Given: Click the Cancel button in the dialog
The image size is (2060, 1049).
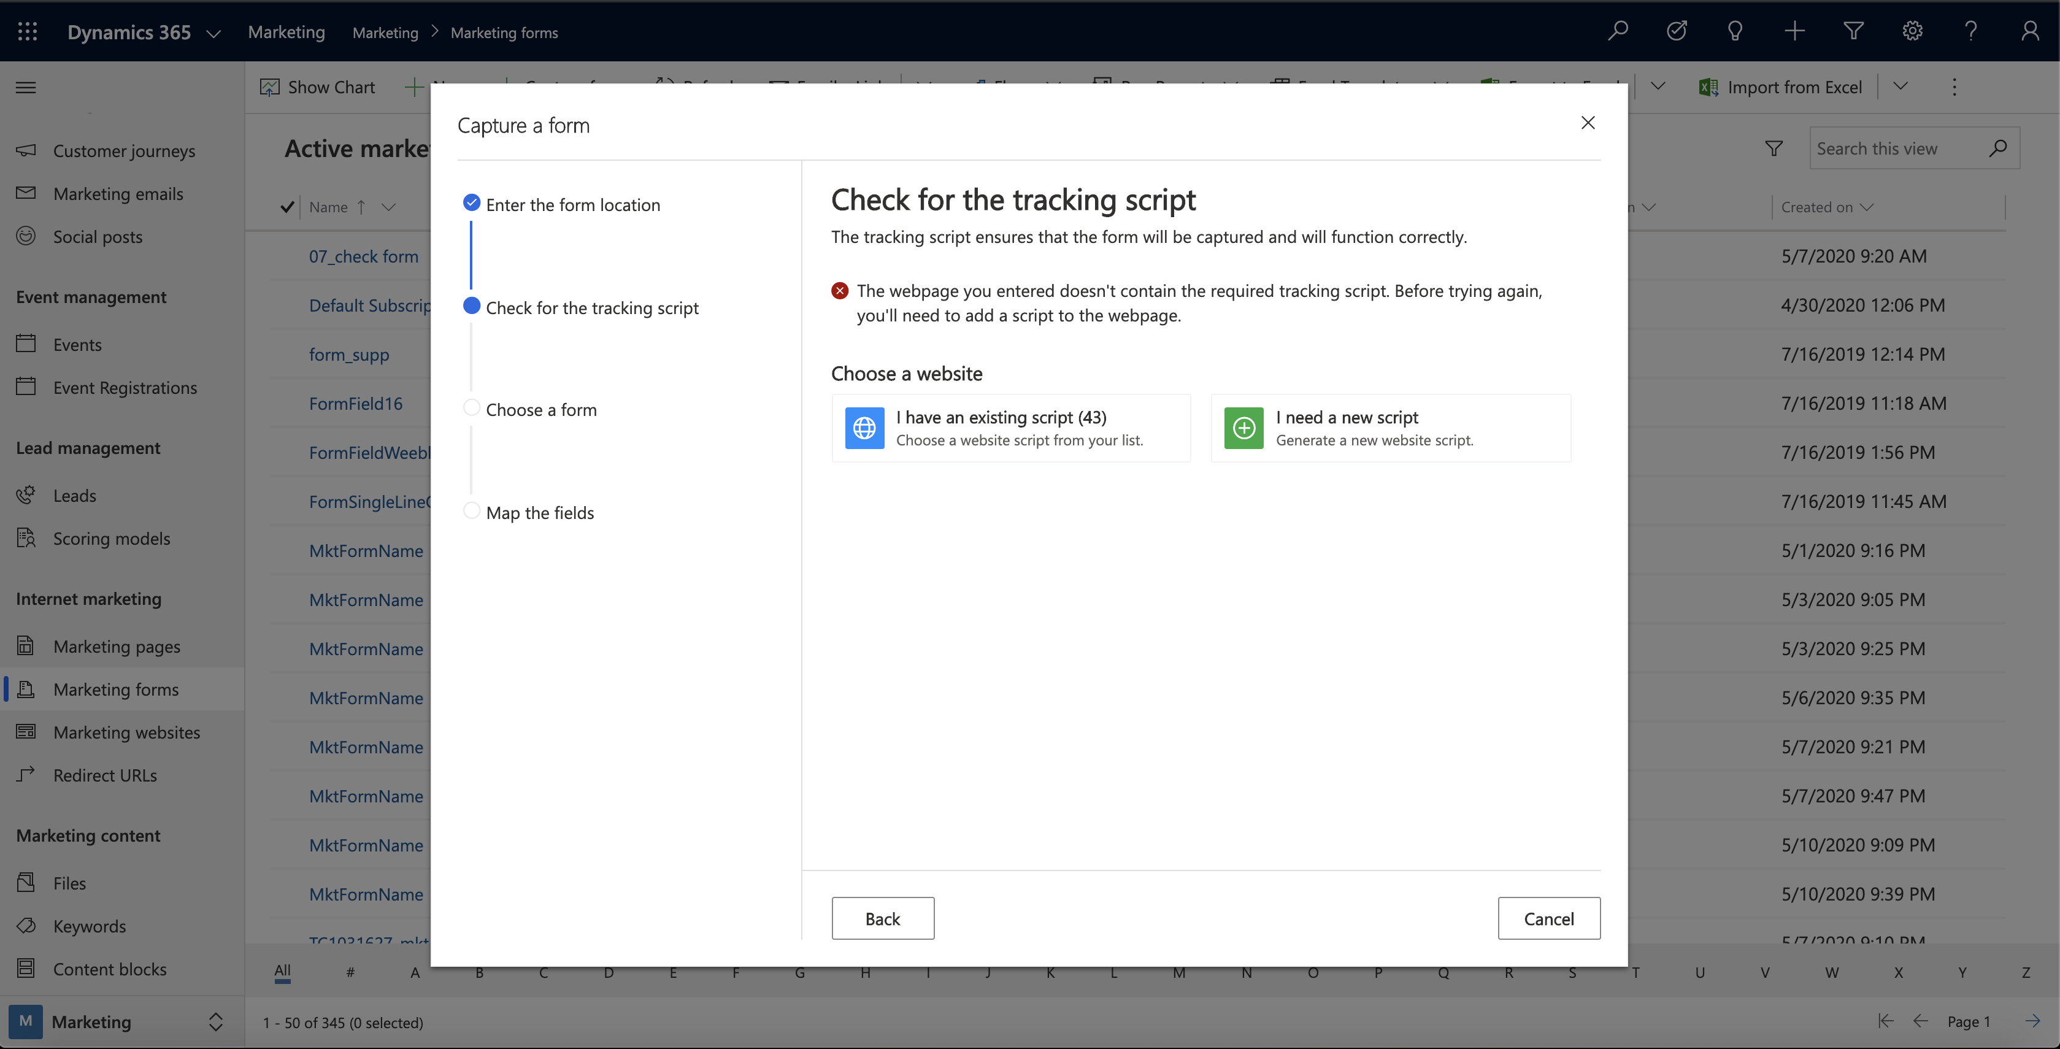Looking at the screenshot, I should point(1549,918).
